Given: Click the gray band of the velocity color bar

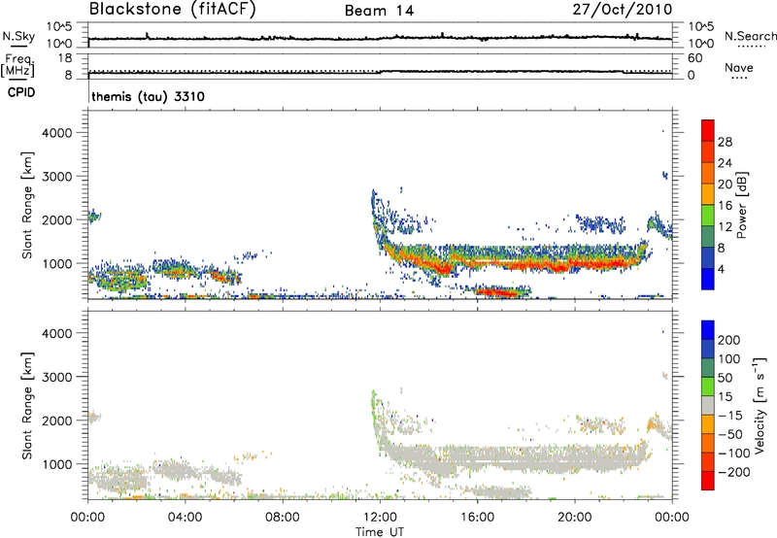Looking at the screenshot, I should [708, 405].
